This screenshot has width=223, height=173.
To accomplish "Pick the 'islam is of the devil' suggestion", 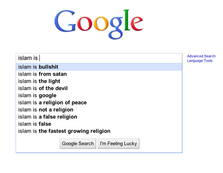I will [43, 88].
